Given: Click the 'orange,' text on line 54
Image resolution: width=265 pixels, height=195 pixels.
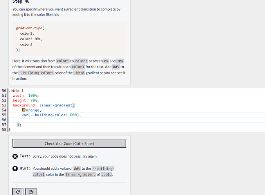Looking at the screenshot, I should pyautogui.click(x=33, y=110).
